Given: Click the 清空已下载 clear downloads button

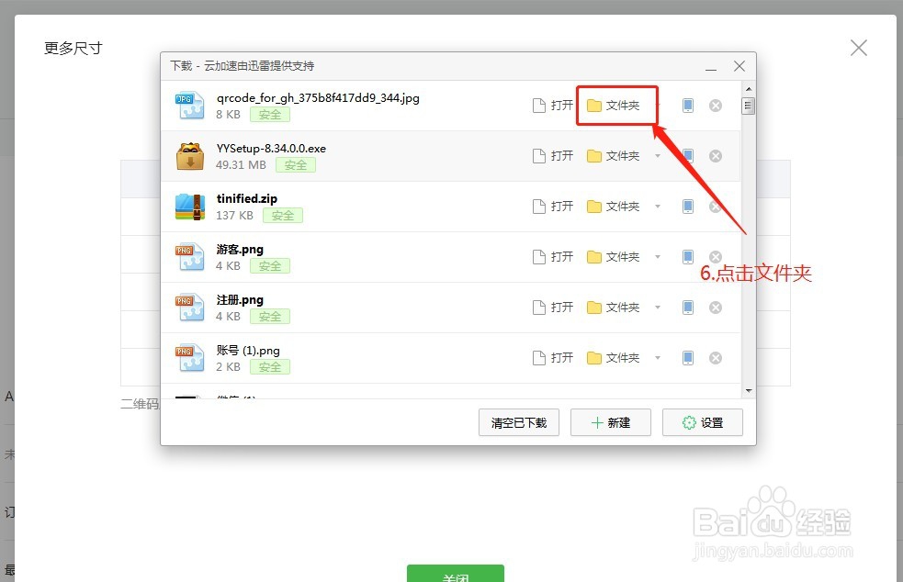Looking at the screenshot, I should coord(518,422).
